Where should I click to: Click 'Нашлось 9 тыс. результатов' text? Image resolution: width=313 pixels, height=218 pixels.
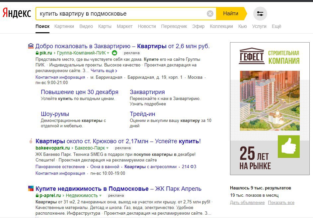tap(261, 188)
